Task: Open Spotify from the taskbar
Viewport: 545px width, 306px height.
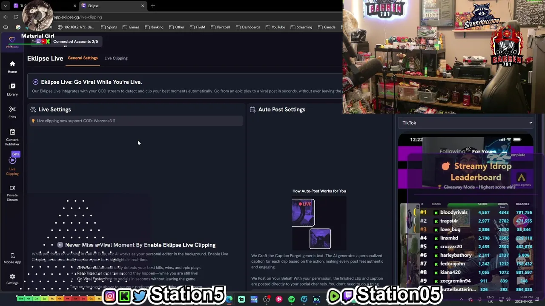Action: (291, 299)
